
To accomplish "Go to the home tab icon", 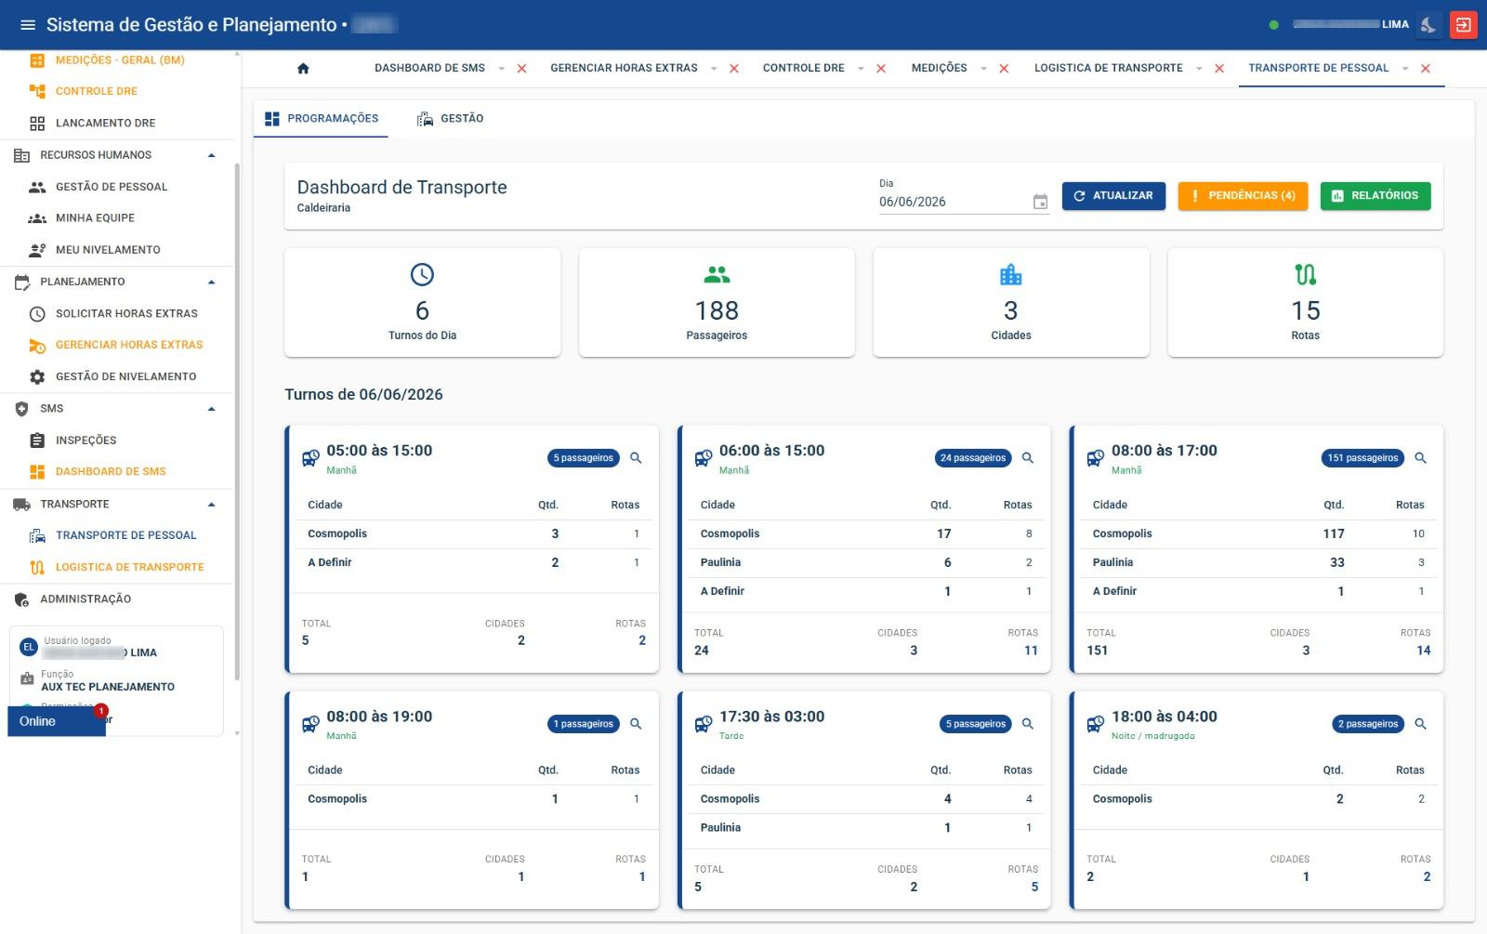I will [303, 69].
